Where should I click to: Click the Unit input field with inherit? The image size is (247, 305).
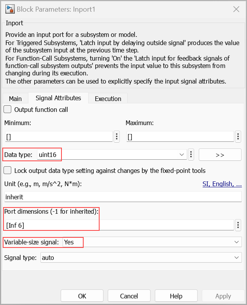(x=123, y=197)
